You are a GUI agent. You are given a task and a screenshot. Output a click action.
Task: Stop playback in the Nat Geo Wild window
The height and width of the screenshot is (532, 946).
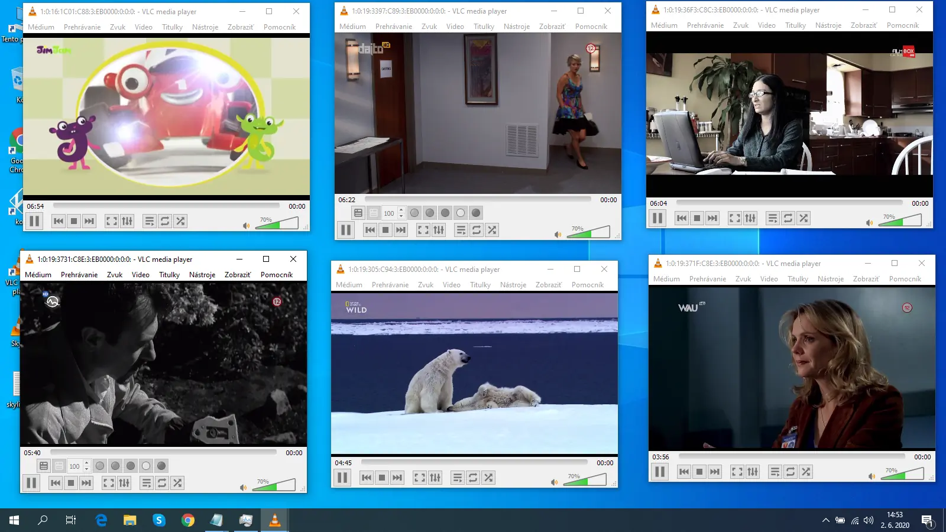(x=382, y=478)
